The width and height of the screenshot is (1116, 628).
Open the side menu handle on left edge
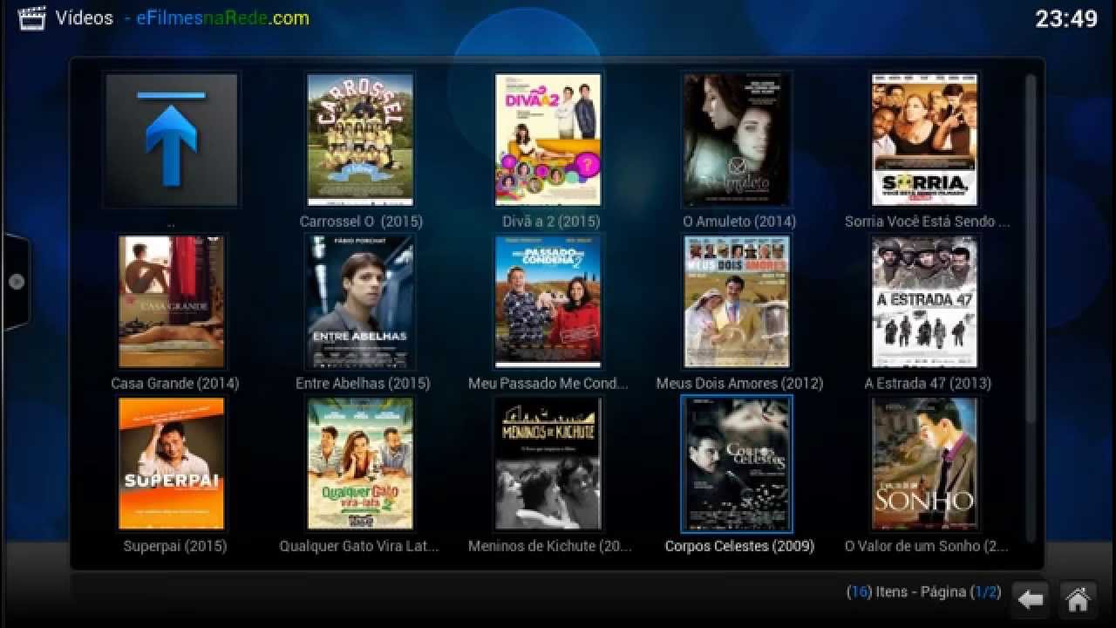coord(16,282)
